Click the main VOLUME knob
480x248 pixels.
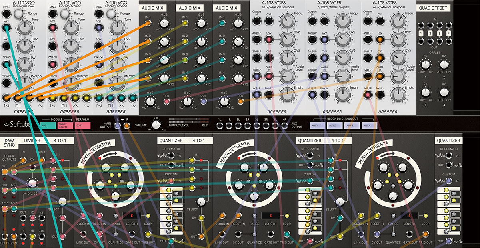click(x=156, y=126)
